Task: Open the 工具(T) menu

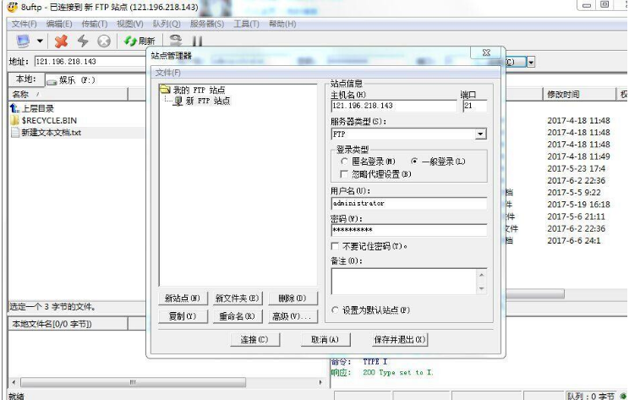Action: click(246, 24)
